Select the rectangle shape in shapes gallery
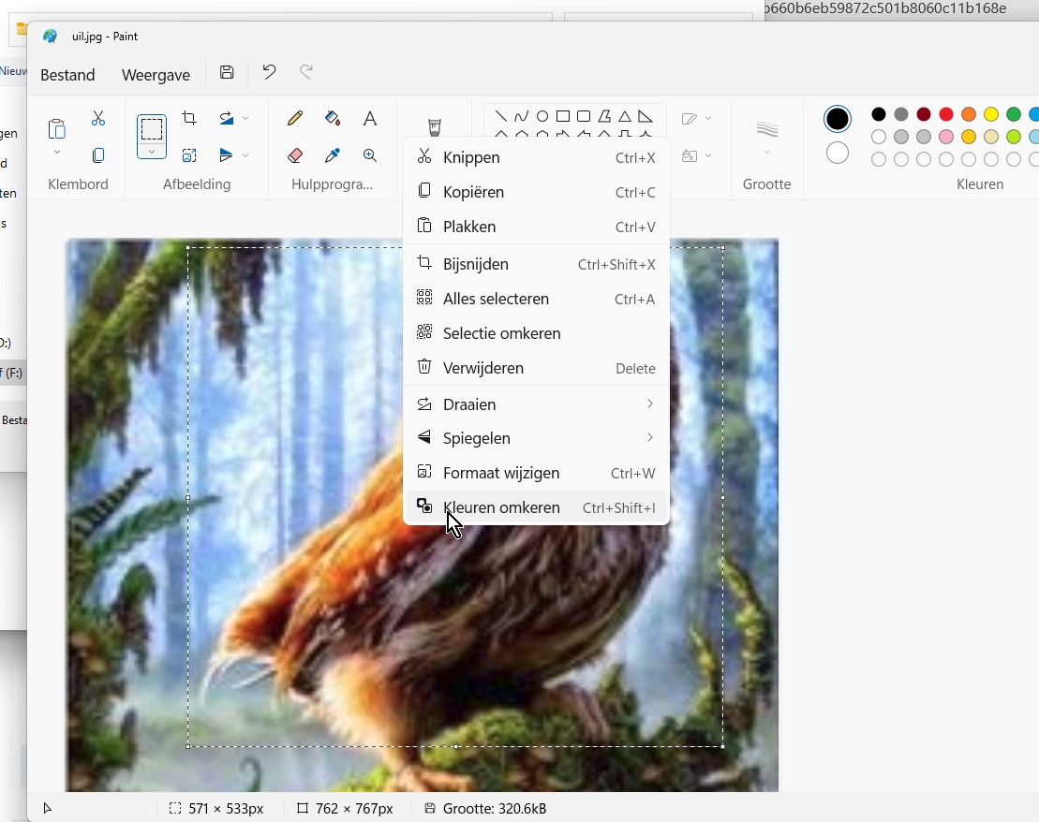This screenshot has width=1039, height=822. [563, 117]
